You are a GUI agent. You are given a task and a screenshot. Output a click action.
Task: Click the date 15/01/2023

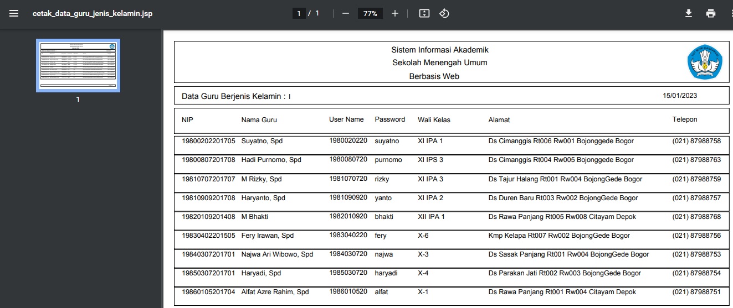click(x=680, y=96)
